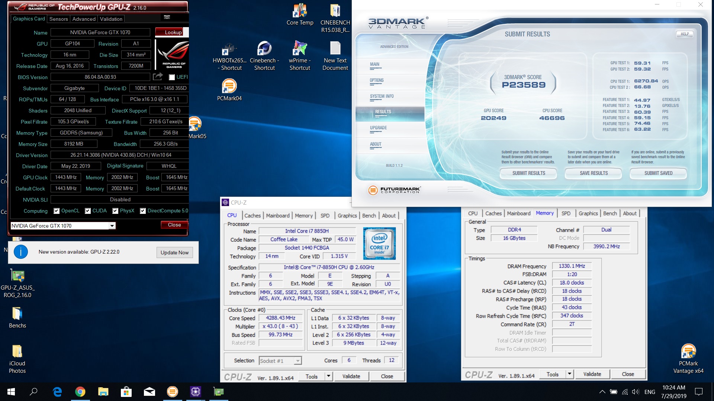Open CINEBENCH R15.038 desktop icon
The image size is (714, 401).
click(x=335, y=18)
